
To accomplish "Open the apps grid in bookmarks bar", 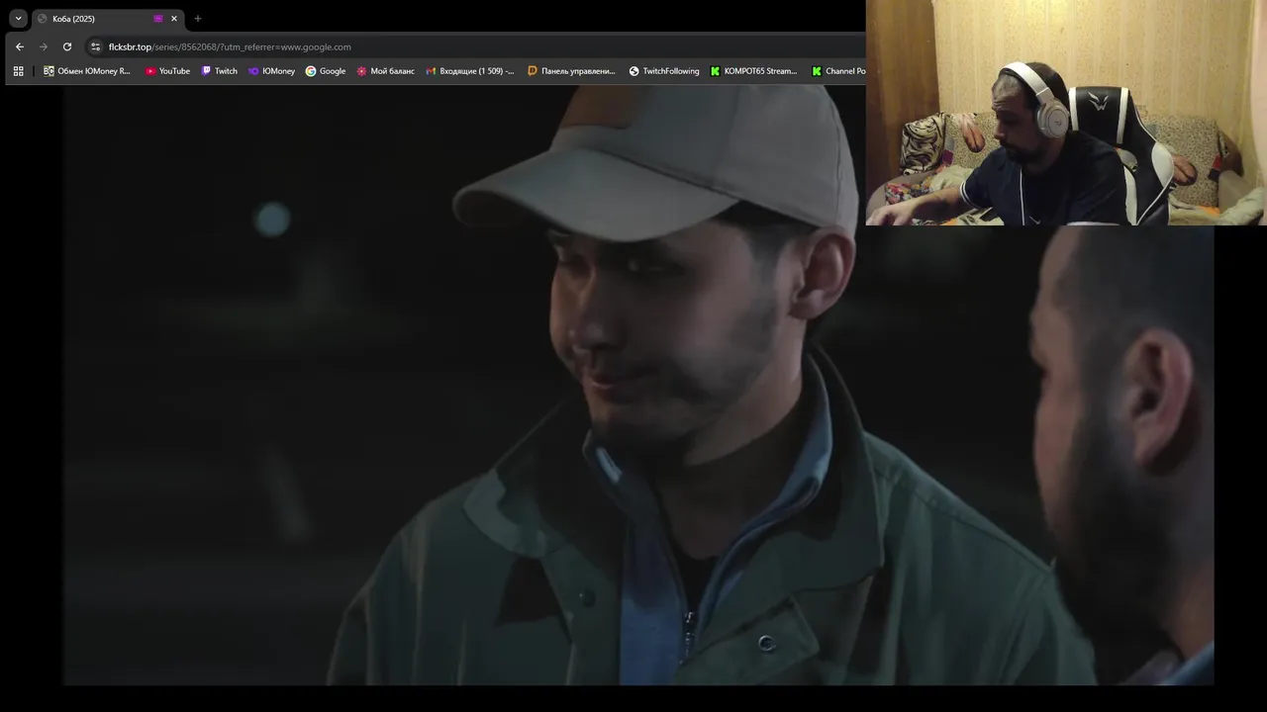I will pos(18,71).
